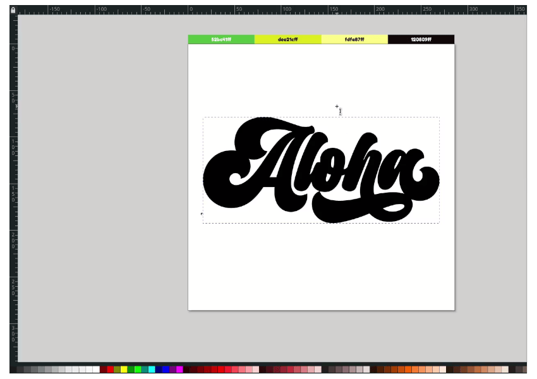Pick purple from the bottom palette
Image resolution: width=537 pixels, height=379 pixels.
tap(172, 370)
